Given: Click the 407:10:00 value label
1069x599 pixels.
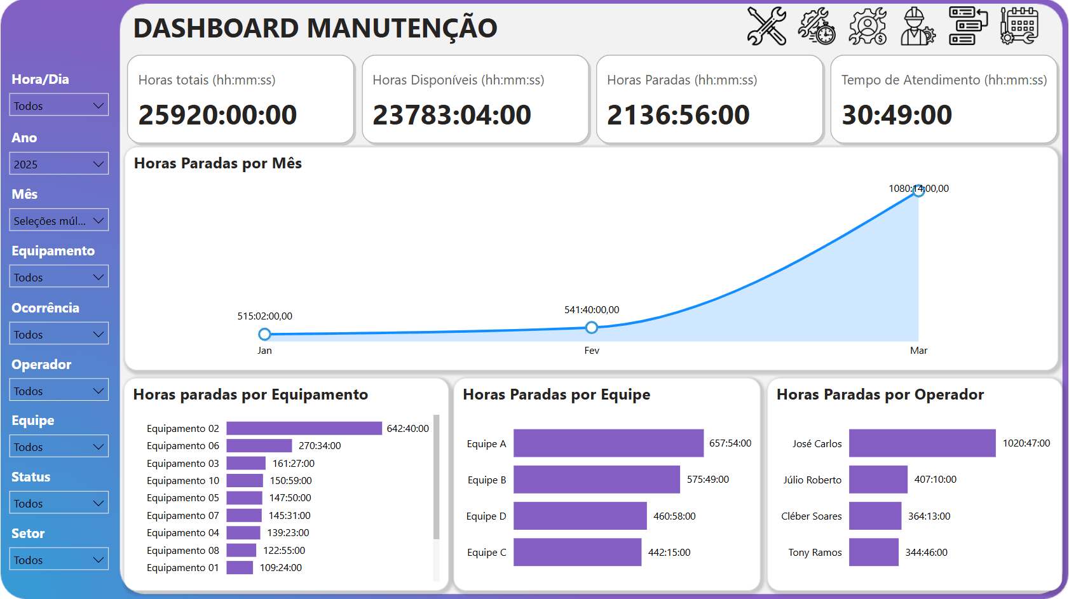Looking at the screenshot, I should [x=935, y=480].
